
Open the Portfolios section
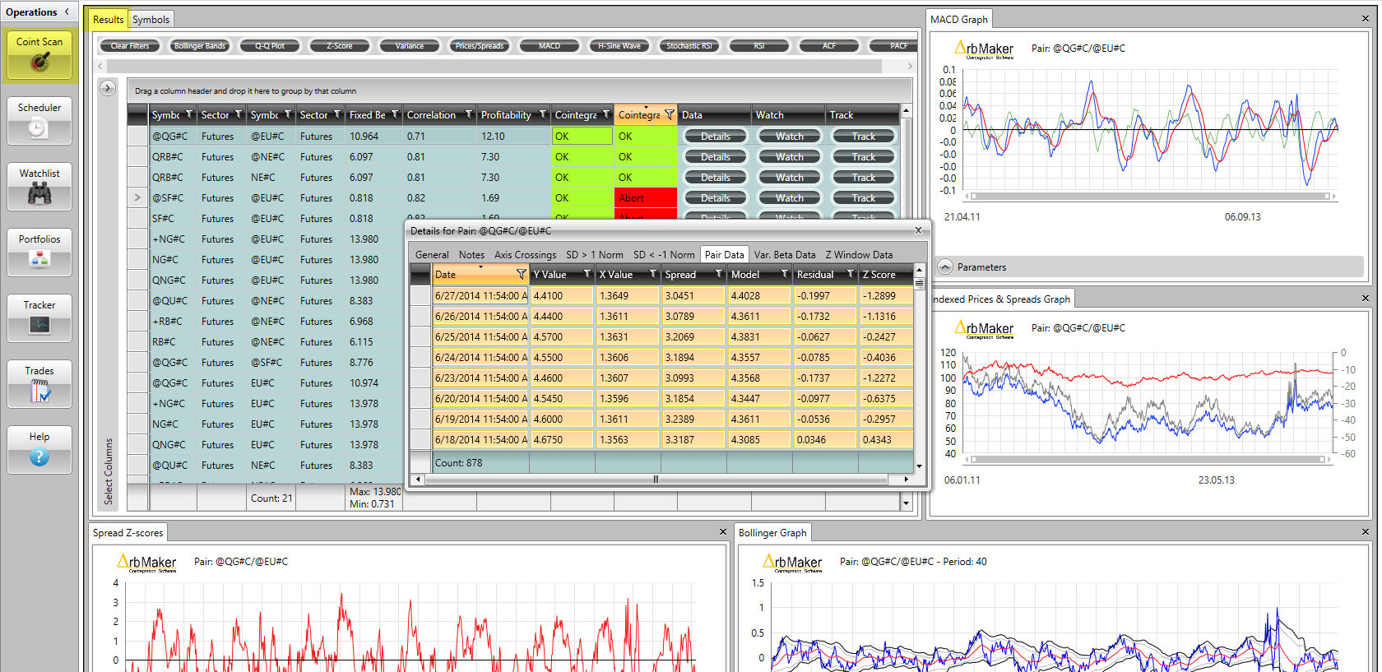39,253
